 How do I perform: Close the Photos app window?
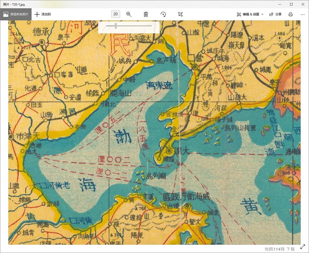click(303, 4)
